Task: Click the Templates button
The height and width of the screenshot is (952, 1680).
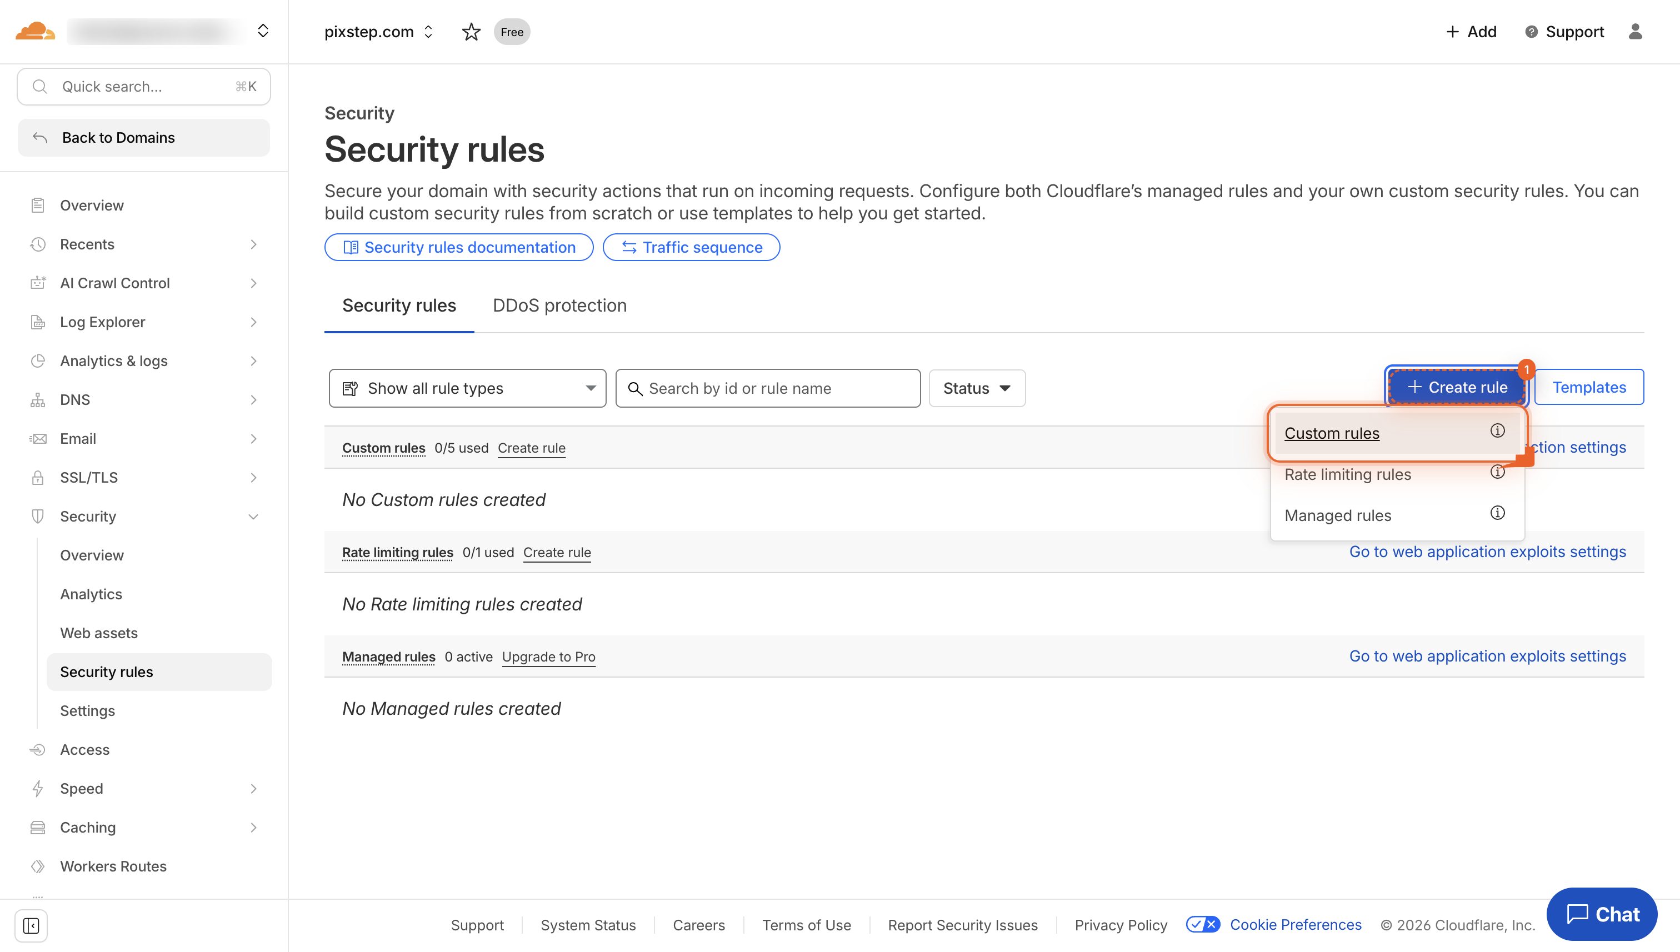Action: coord(1589,387)
